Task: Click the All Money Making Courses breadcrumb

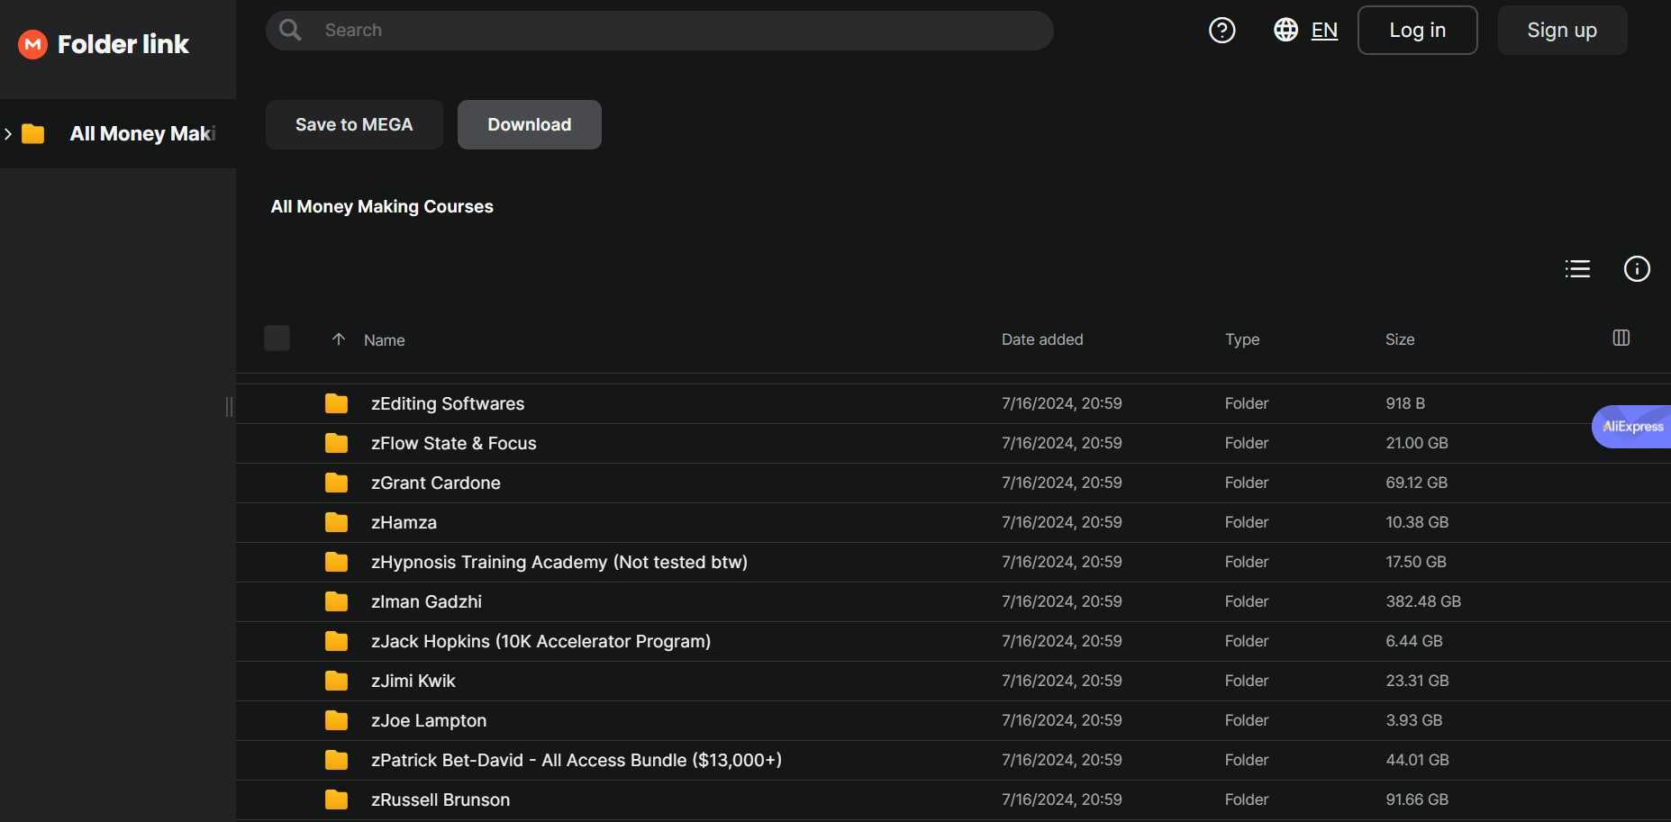Action: (x=382, y=206)
